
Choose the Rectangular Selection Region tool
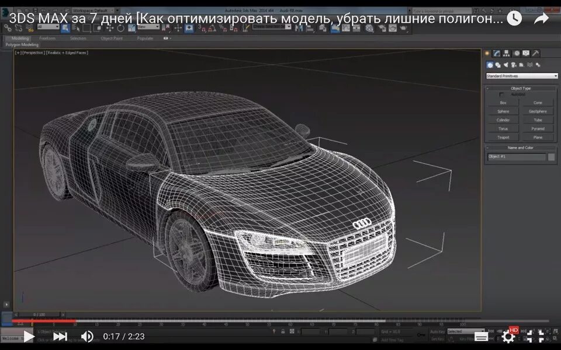click(86, 28)
